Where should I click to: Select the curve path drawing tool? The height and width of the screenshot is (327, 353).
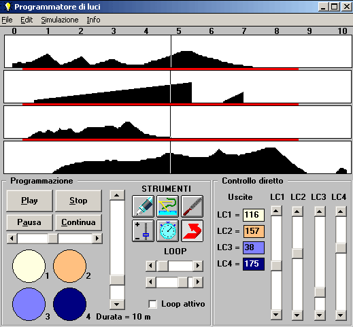tap(167, 206)
